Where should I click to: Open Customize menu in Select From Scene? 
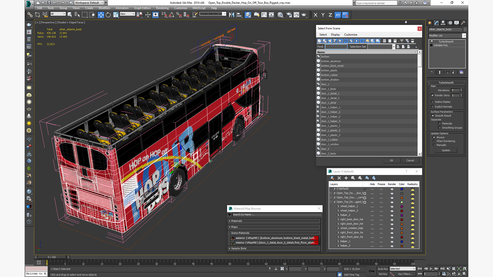click(351, 35)
